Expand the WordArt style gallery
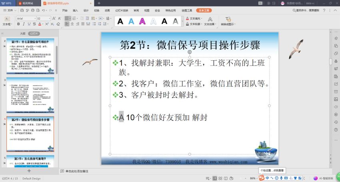 pos(182,21)
